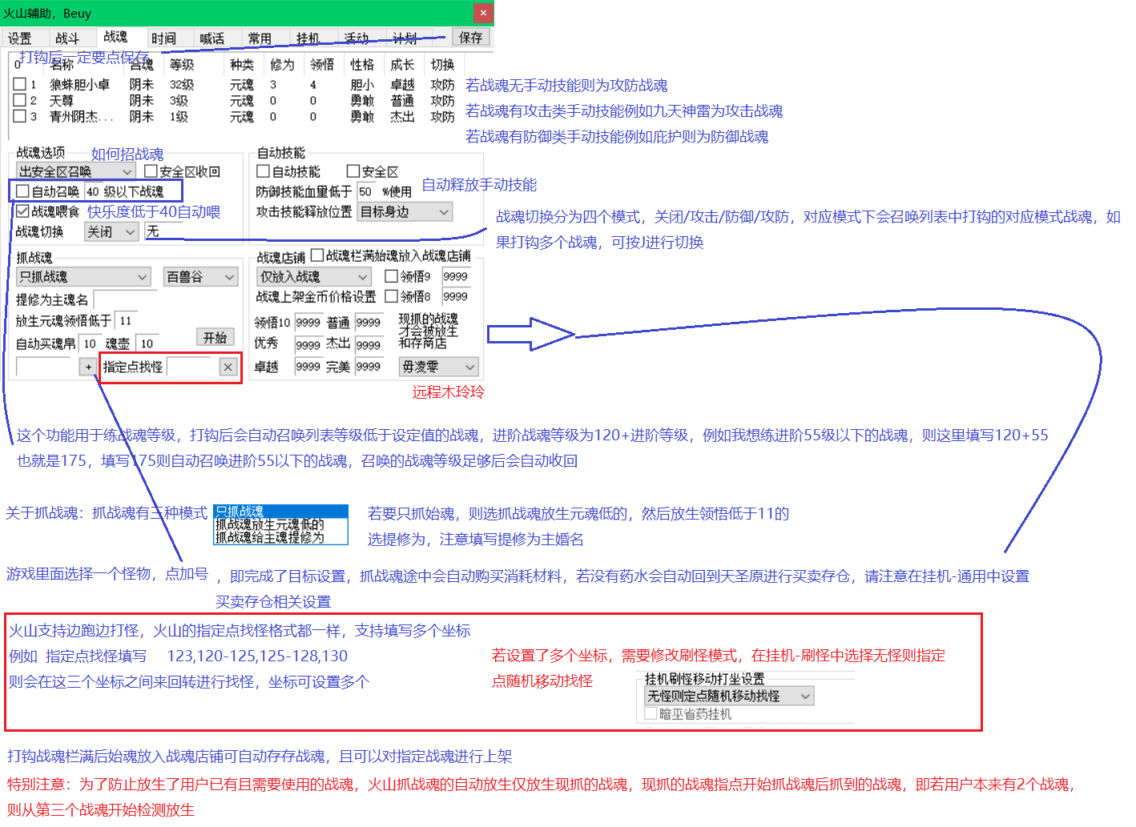Click the 32级 level cell
This screenshot has width=1136, height=827.
tap(182, 84)
